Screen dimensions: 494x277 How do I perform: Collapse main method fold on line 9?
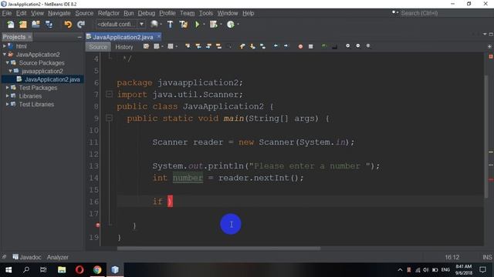coord(109,118)
